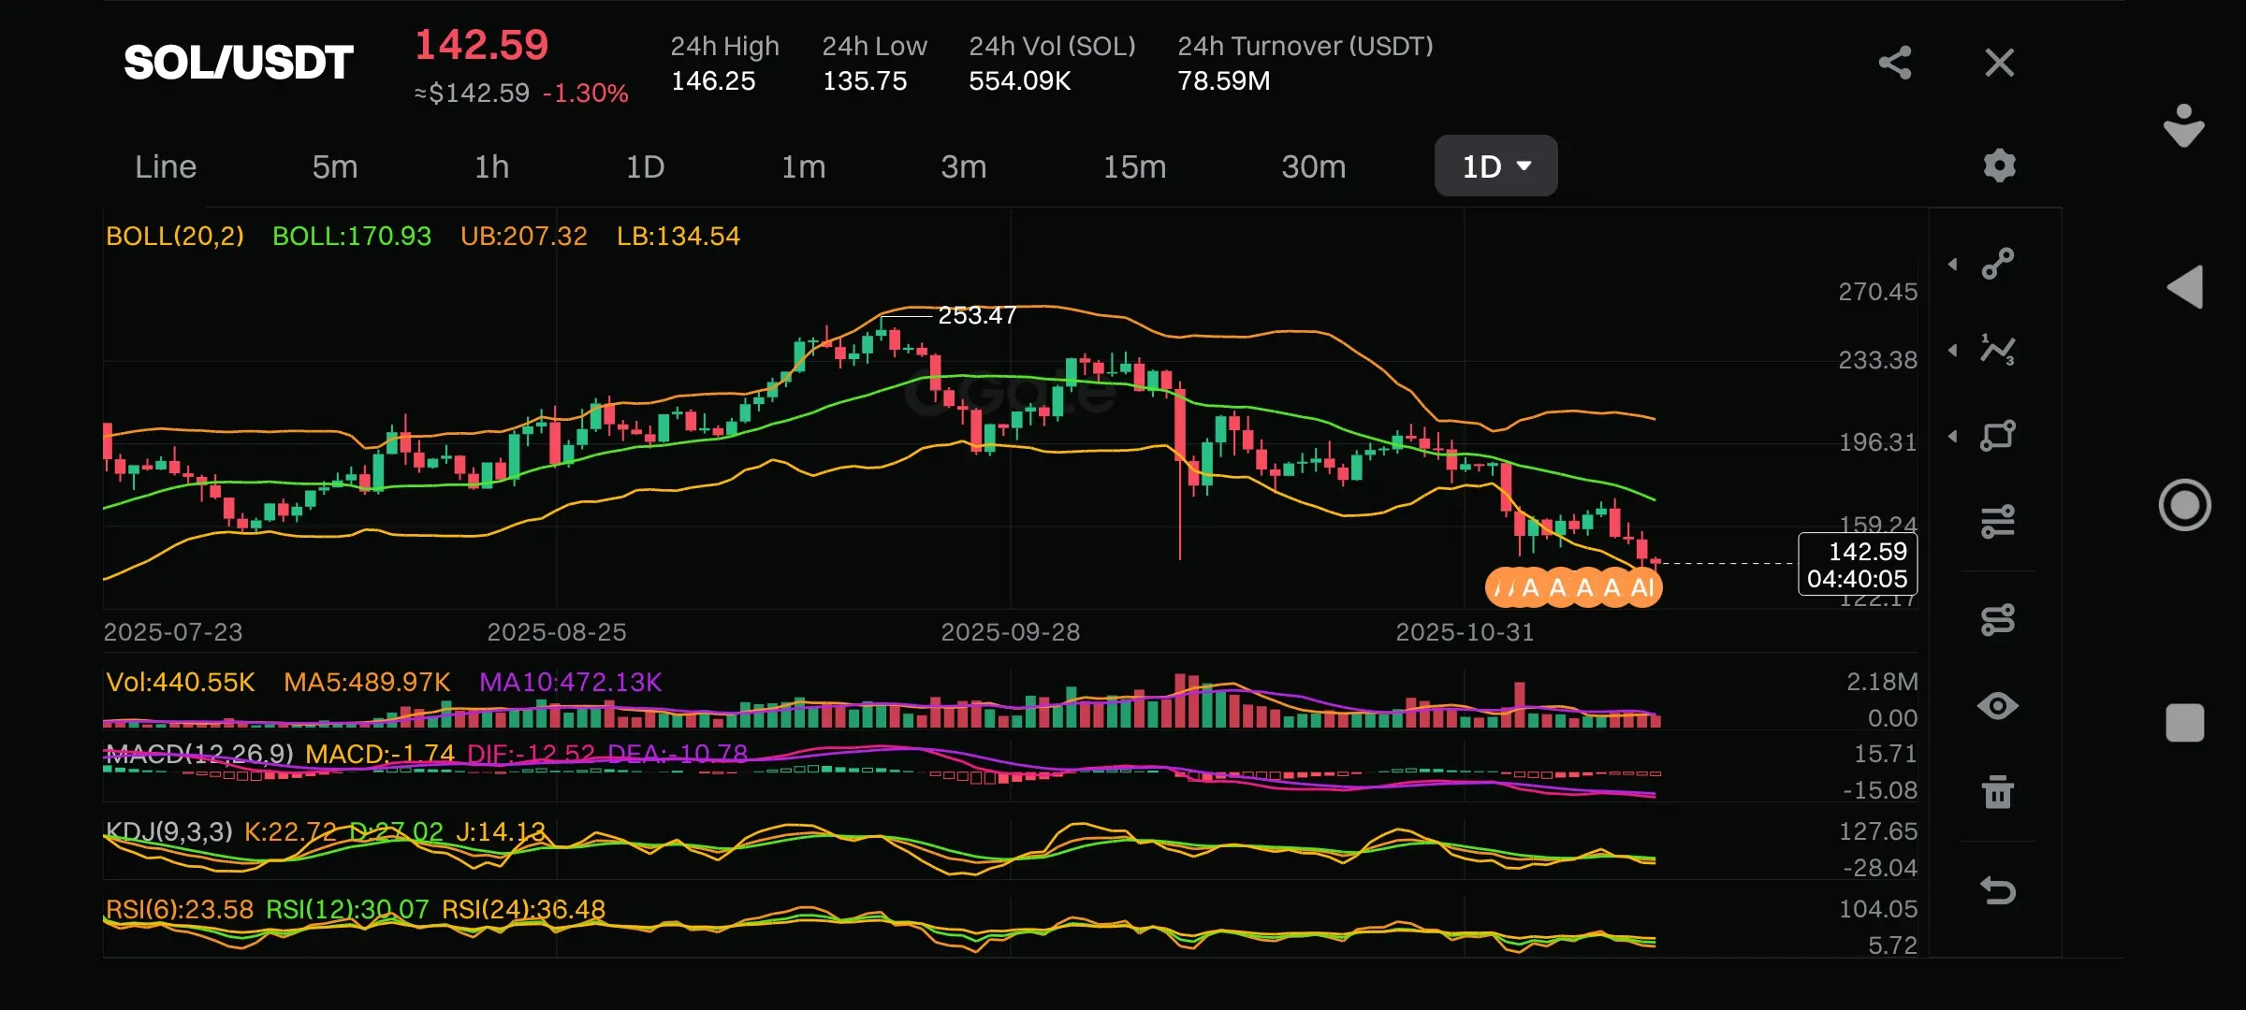
Task: Undo last drawing with the arrow icon
Action: click(1998, 889)
